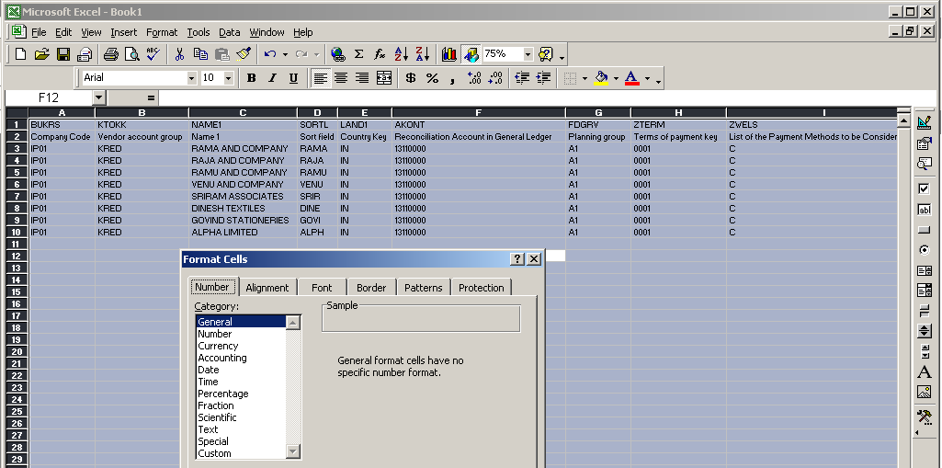Click the Merge and Center icon
942x468 pixels.
click(x=384, y=78)
